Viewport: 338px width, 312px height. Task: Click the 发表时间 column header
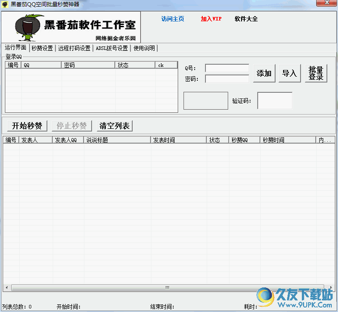pos(179,140)
